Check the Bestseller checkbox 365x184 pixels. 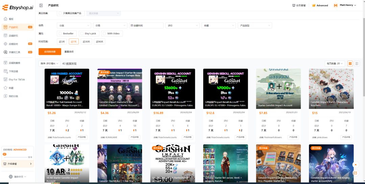[60, 33]
